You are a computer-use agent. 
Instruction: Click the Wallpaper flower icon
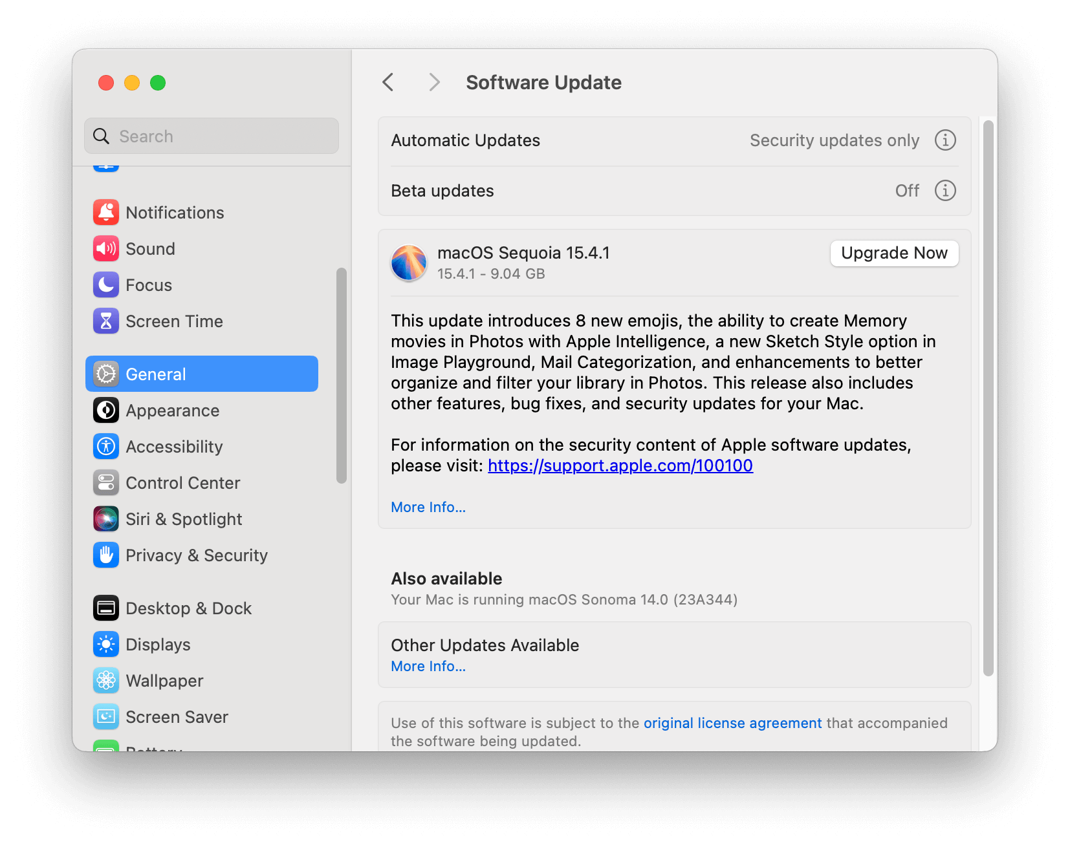pyautogui.click(x=106, y=680)
